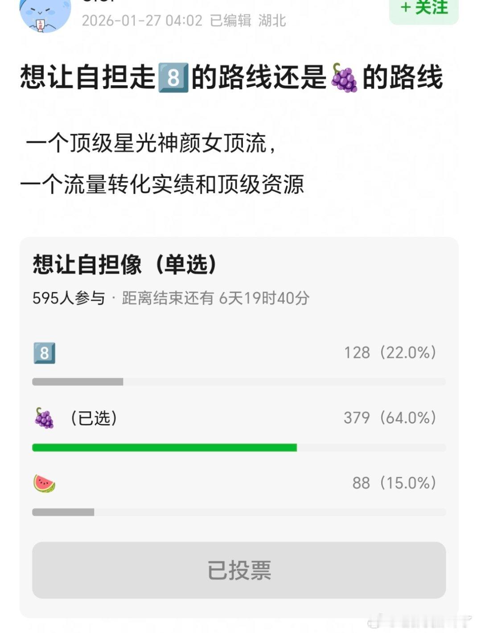The image size is (477, 633).
Task: Select the watermelon poll option
Action: click(44, 484)
